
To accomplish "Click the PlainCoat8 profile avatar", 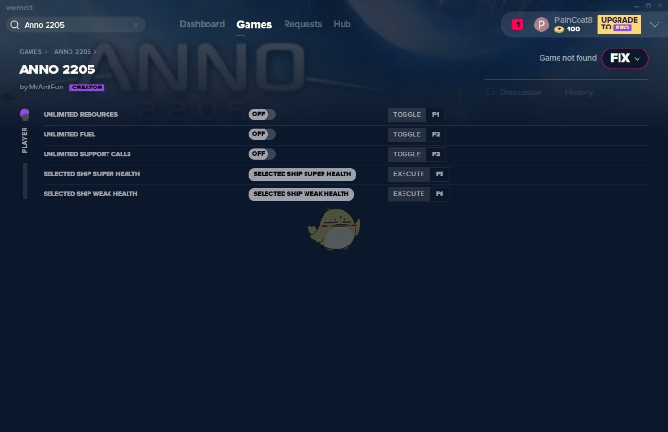I will 541,25.
